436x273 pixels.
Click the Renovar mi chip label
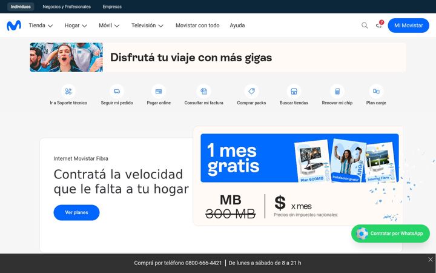[337, 103]
